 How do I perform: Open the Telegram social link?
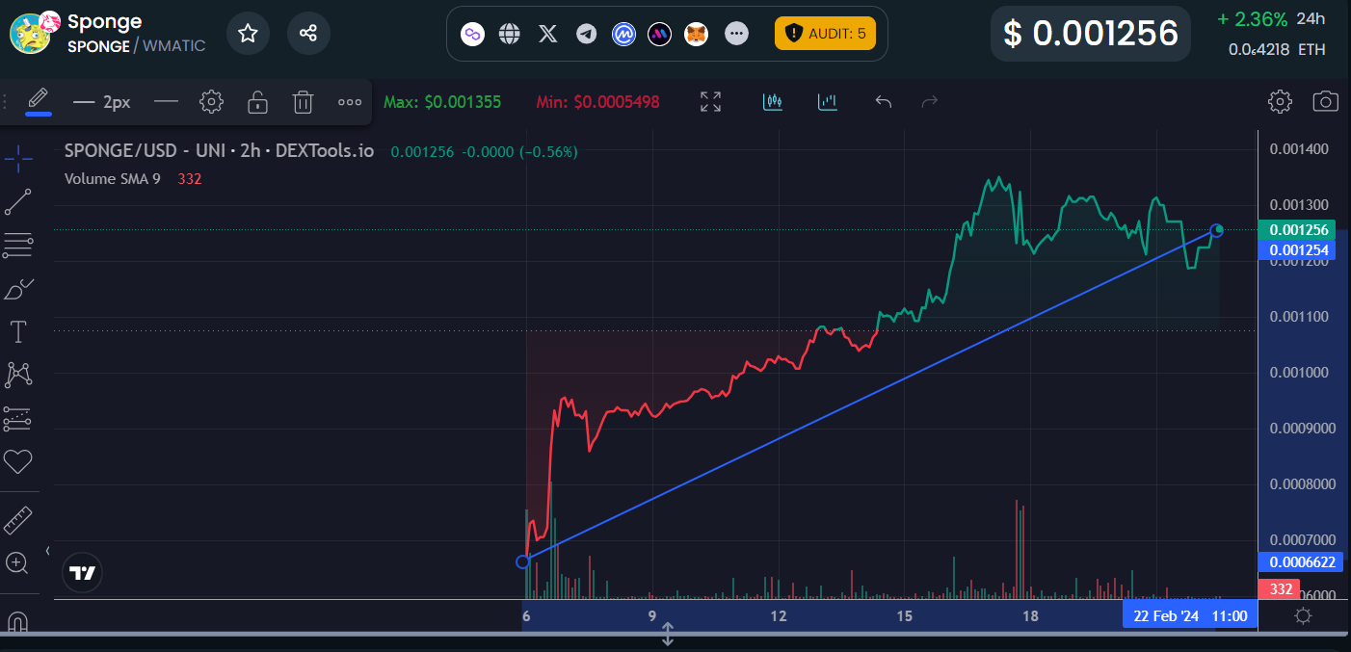(586, 34)
